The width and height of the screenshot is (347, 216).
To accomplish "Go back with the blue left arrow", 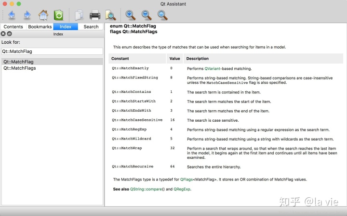I will click(x=12, y=15).
